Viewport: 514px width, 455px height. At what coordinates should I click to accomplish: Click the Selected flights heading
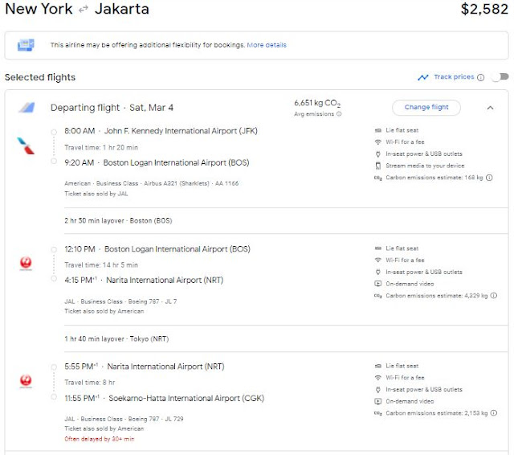(x=40, y=77)
